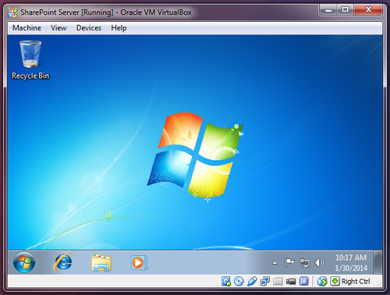Launch Internet Explorer from guest taskbar

[x=63, y=262]
